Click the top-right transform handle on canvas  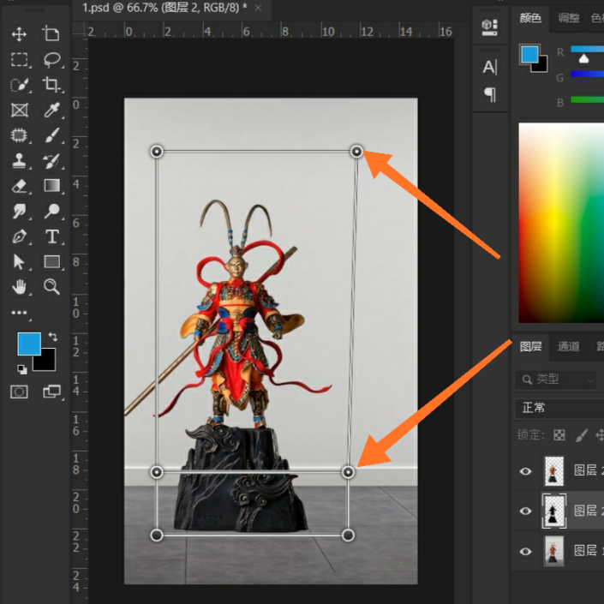(x=356, y=151)
